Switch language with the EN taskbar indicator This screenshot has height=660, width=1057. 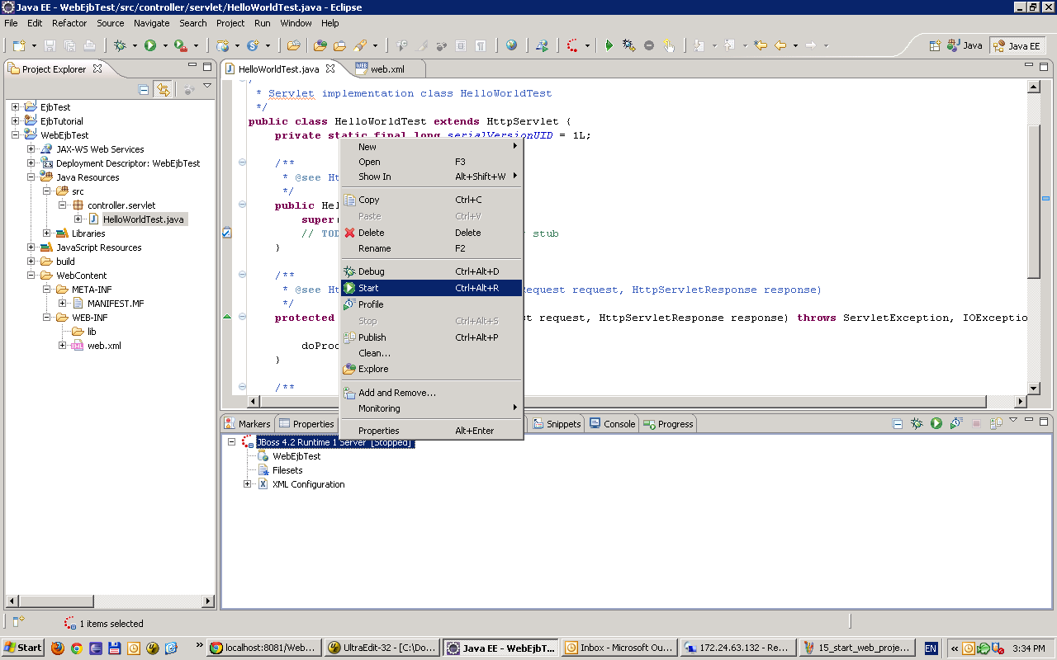pyautogui.click(x=930, y=648)
